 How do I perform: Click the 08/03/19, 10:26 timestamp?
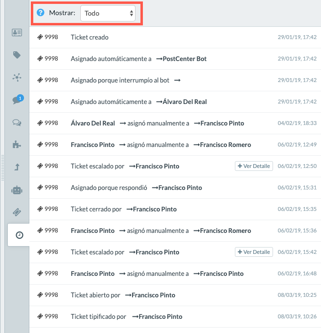pos(297,316)
